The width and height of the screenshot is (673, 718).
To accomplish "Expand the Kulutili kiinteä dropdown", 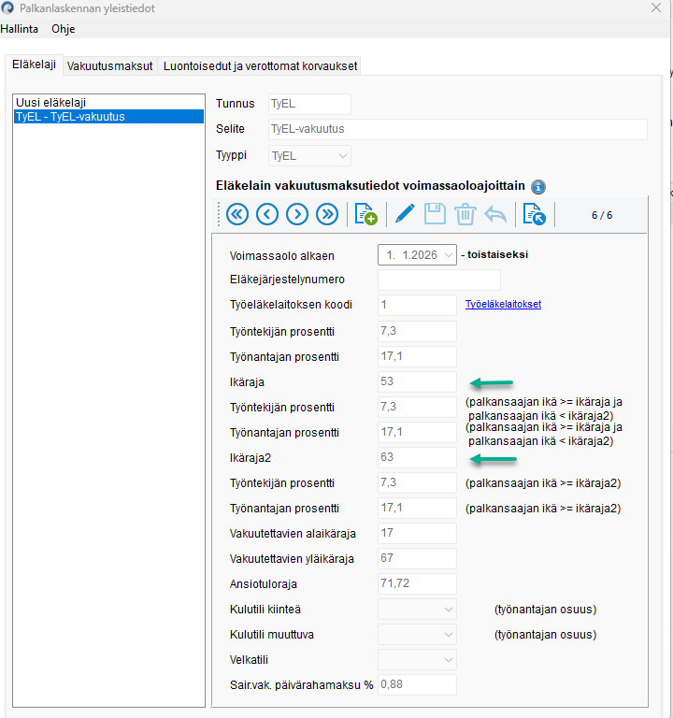I will (x=417, y=609).
